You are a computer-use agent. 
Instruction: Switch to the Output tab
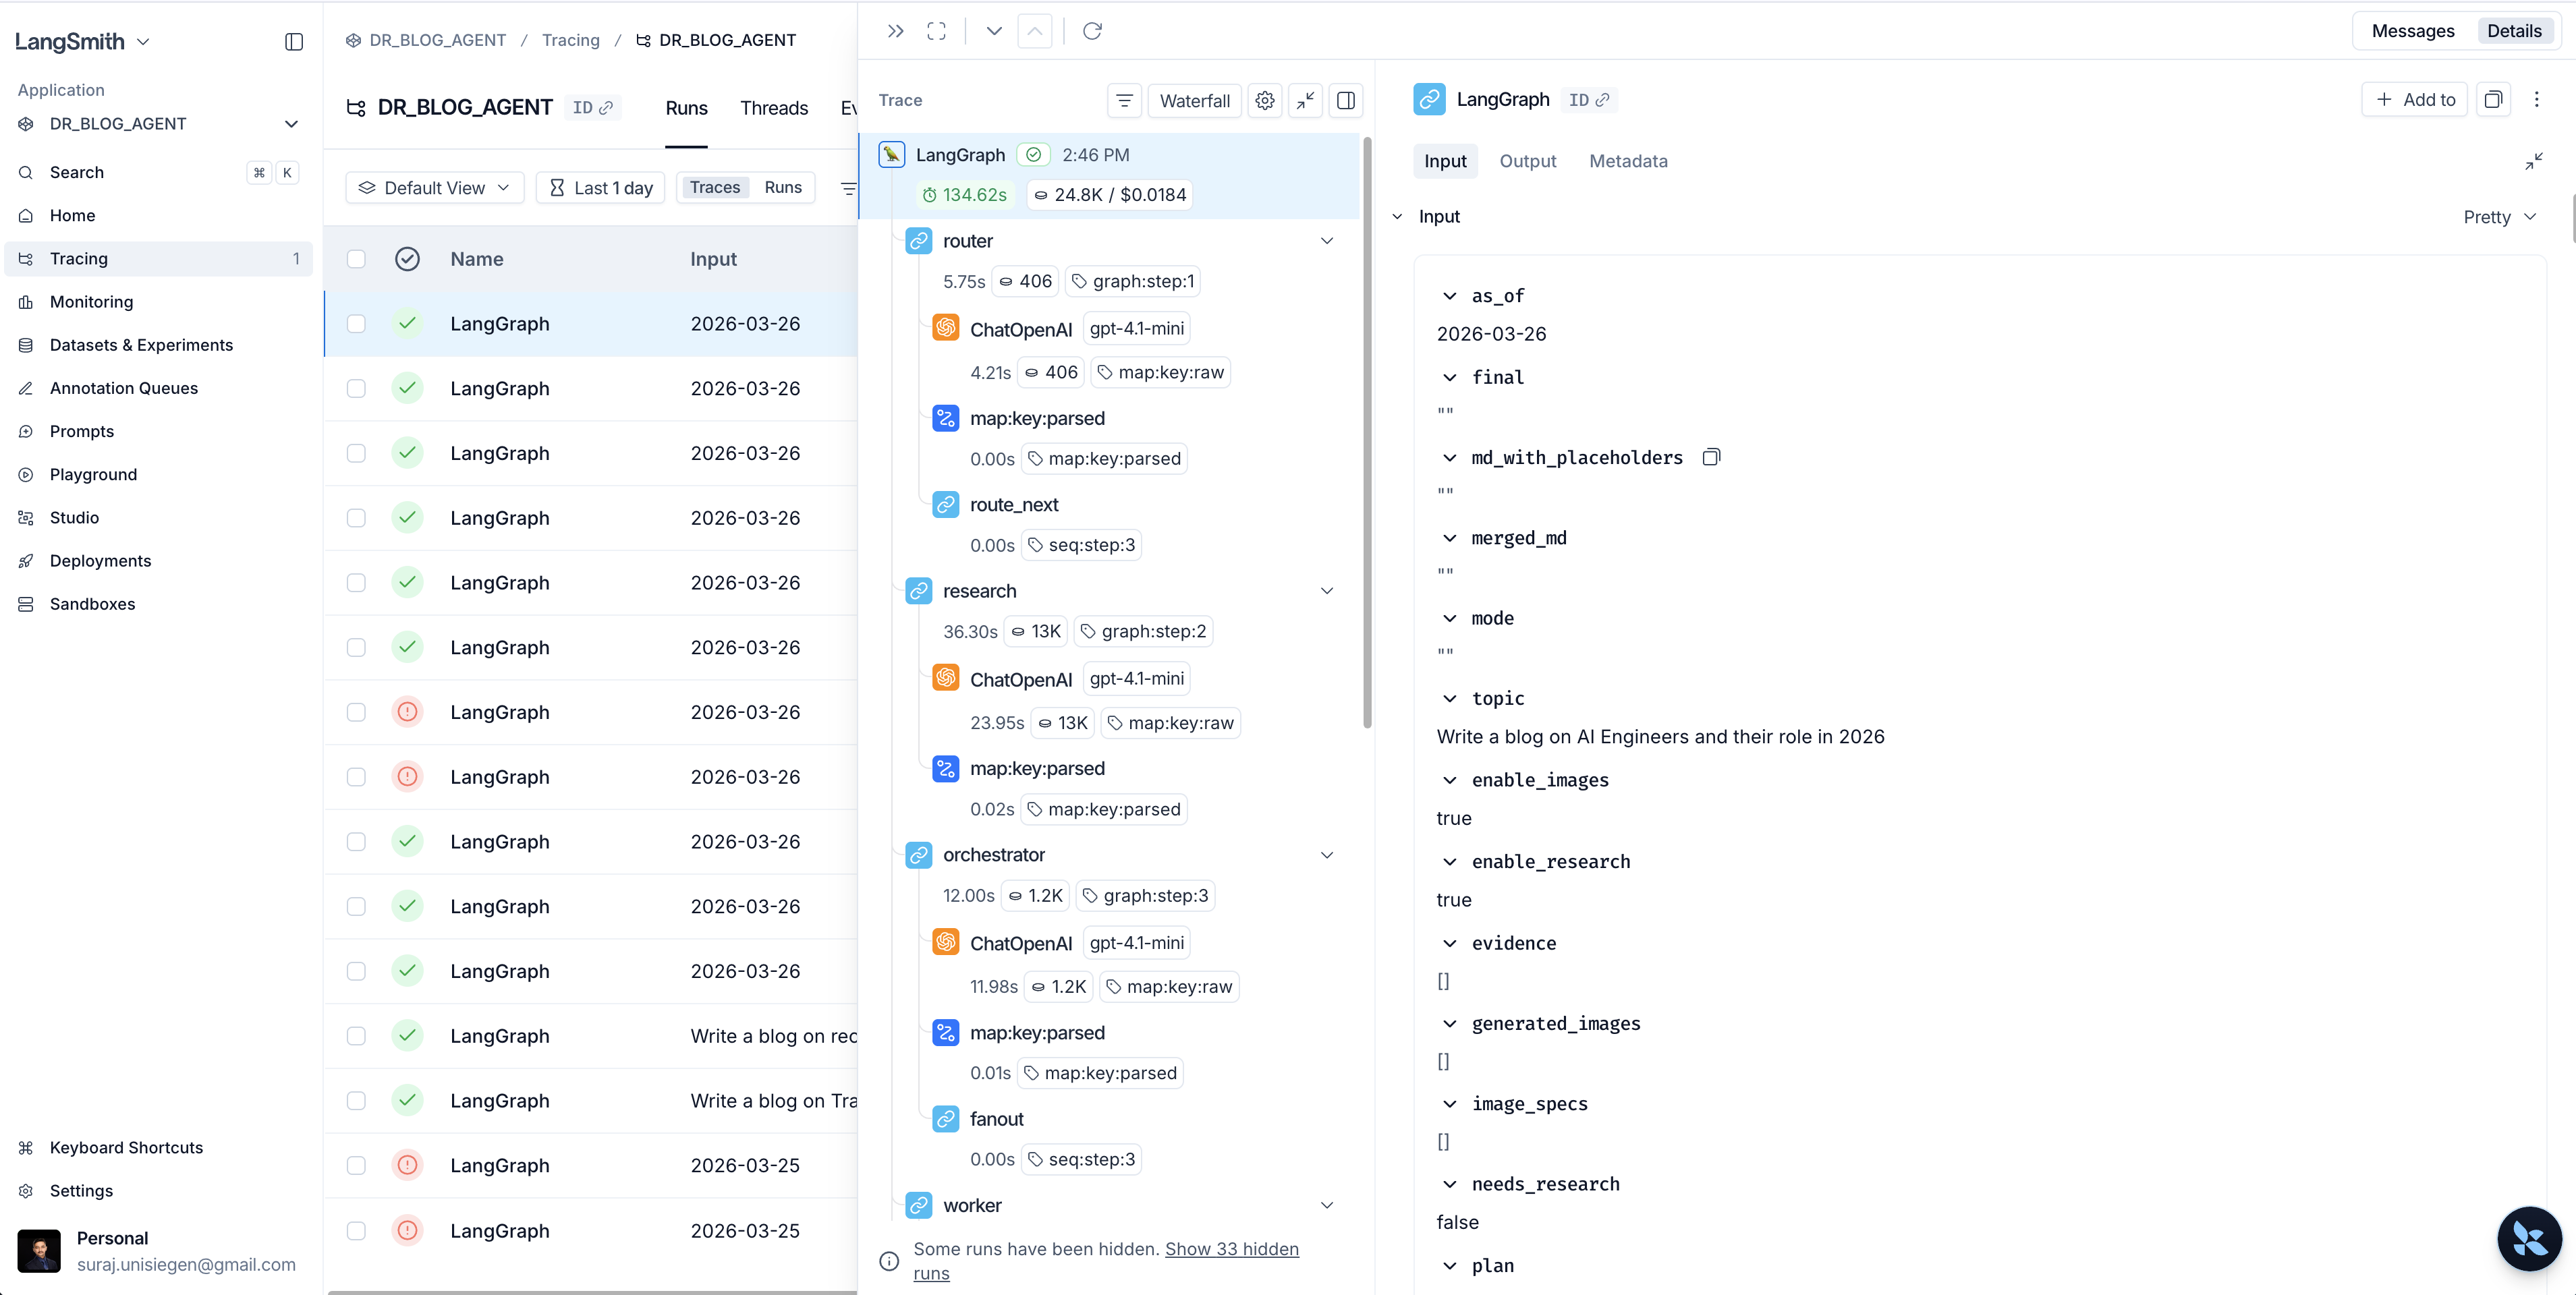point(1527,161)
